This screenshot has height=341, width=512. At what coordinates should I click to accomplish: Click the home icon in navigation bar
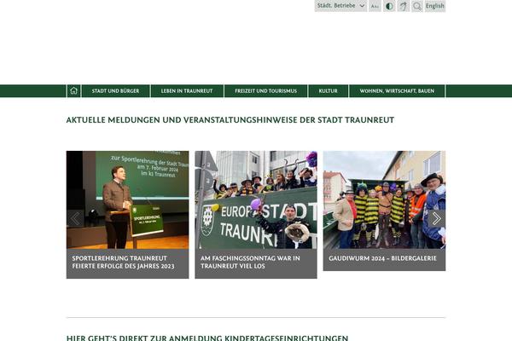coord(74,90)
